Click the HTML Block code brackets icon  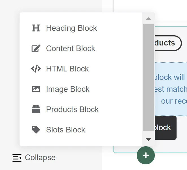tap(36, 69)
